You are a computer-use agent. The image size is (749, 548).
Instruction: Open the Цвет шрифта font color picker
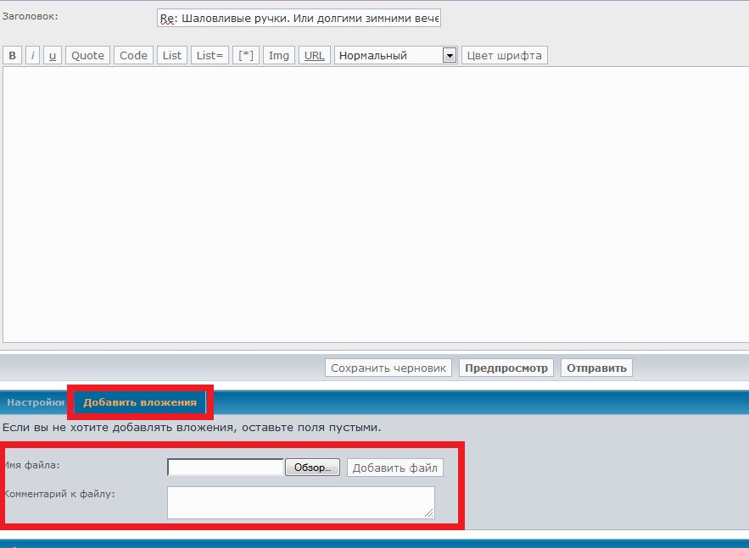[504, 56]
